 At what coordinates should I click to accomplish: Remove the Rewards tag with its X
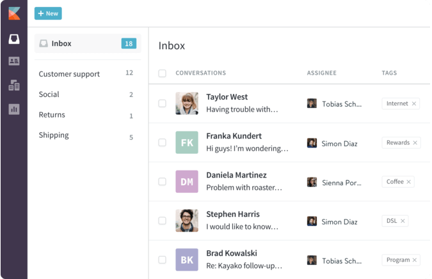[415, 143]
